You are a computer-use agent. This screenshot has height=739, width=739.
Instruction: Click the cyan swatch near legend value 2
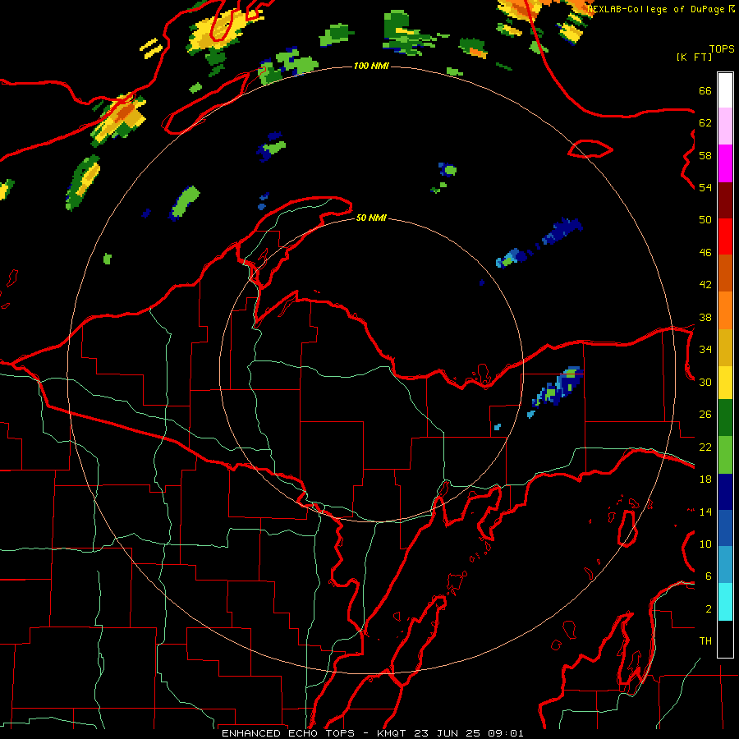coord(725,602)
